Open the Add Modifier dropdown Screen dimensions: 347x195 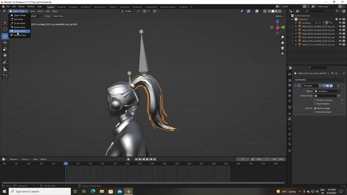[319, 80]
